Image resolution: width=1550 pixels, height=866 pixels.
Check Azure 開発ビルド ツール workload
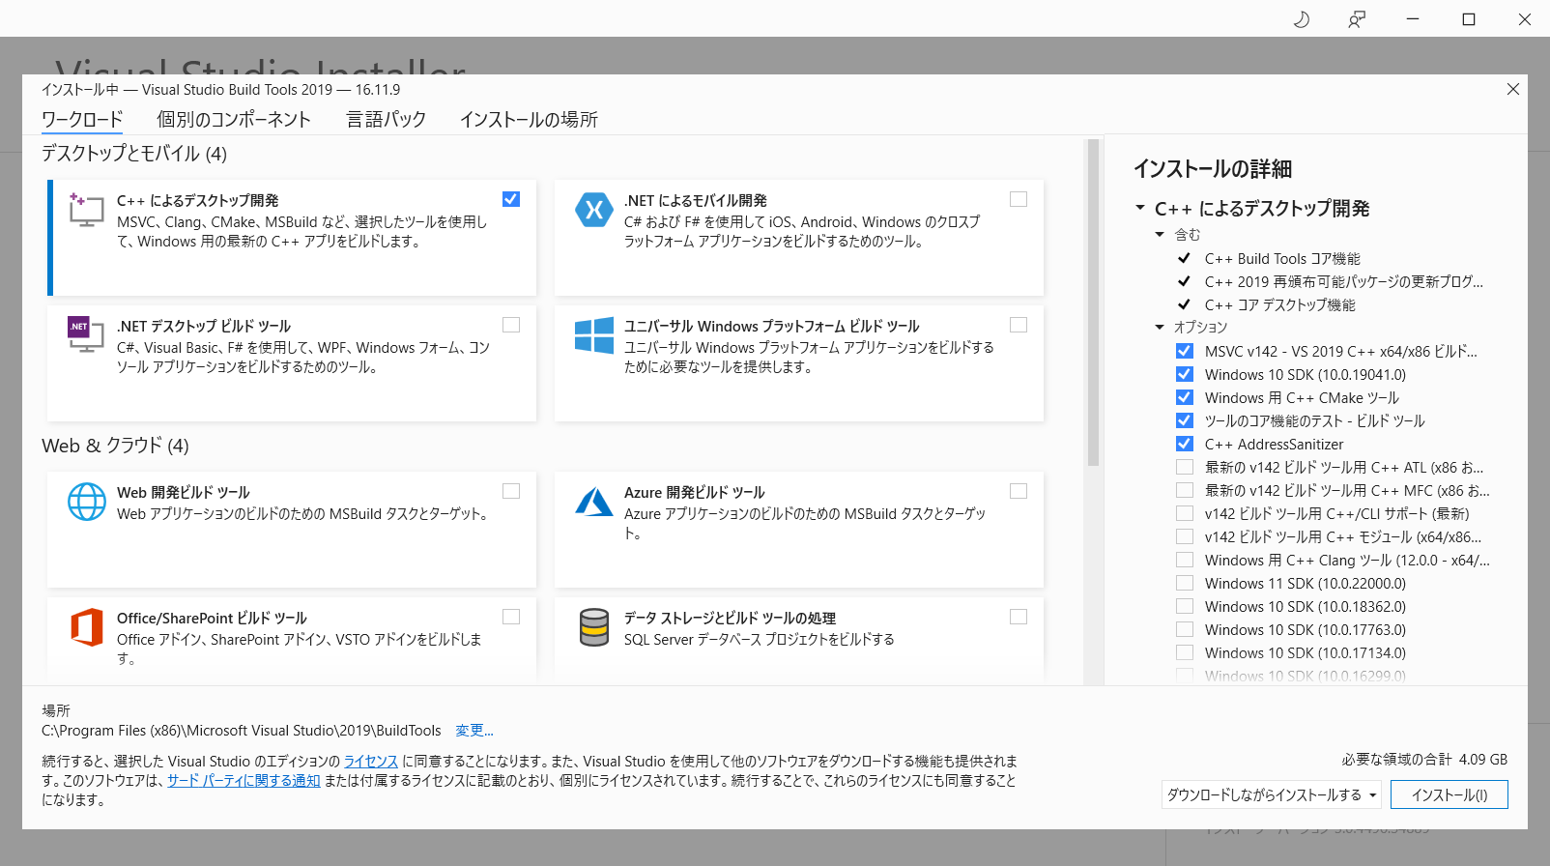(1019, 491)
